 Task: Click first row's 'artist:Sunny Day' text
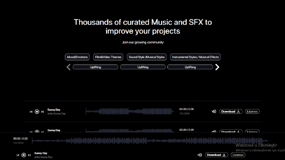click(56, 114)
